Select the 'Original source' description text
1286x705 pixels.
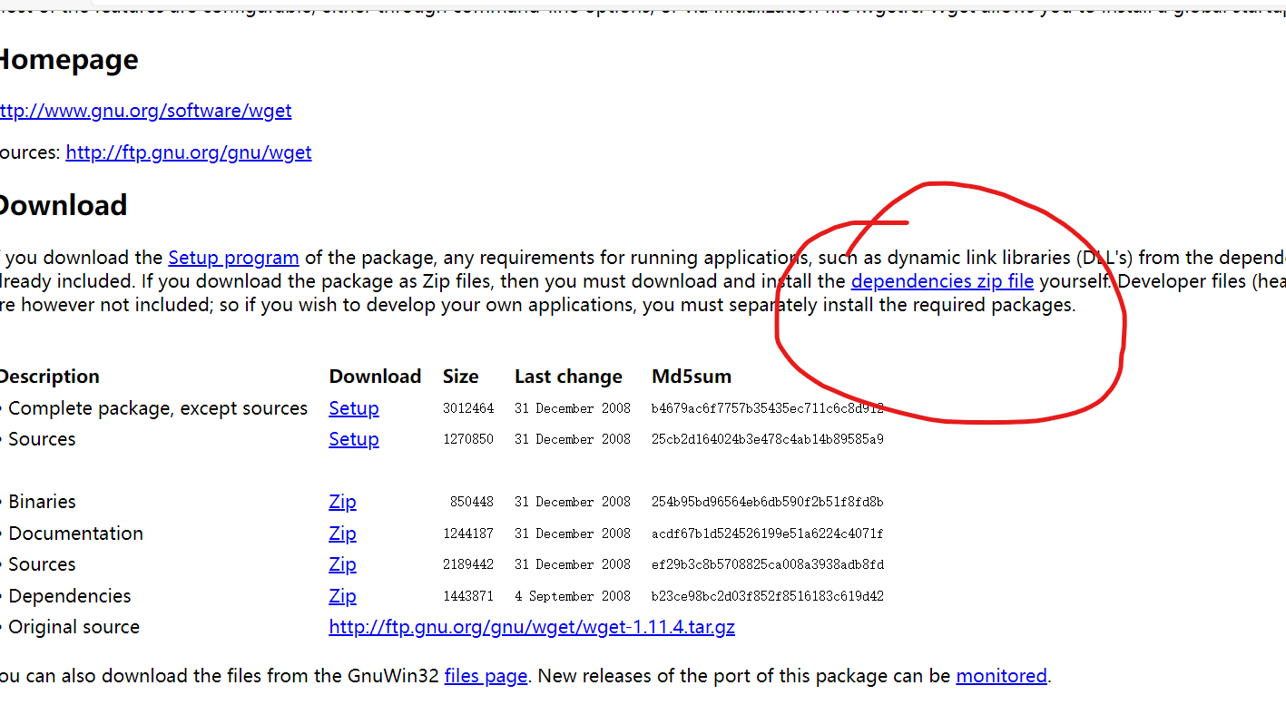(x=74, y=627)
